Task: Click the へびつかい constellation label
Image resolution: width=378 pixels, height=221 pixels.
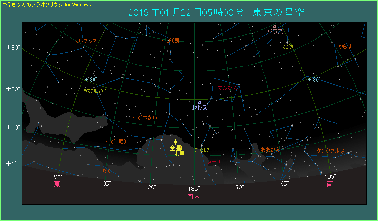Action: pyautogui.click(x=144, y=117)
